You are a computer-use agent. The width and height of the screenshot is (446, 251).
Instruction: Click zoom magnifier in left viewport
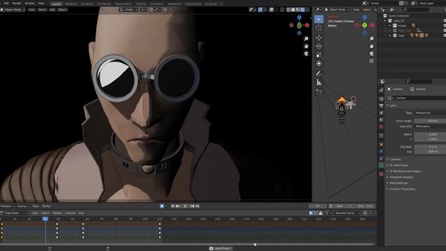(306, 39)
